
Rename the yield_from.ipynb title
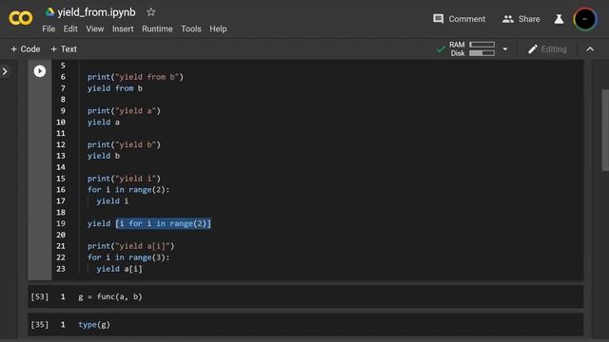96,12
